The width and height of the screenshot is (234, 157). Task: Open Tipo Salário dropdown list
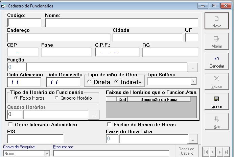tap(193, 81)
